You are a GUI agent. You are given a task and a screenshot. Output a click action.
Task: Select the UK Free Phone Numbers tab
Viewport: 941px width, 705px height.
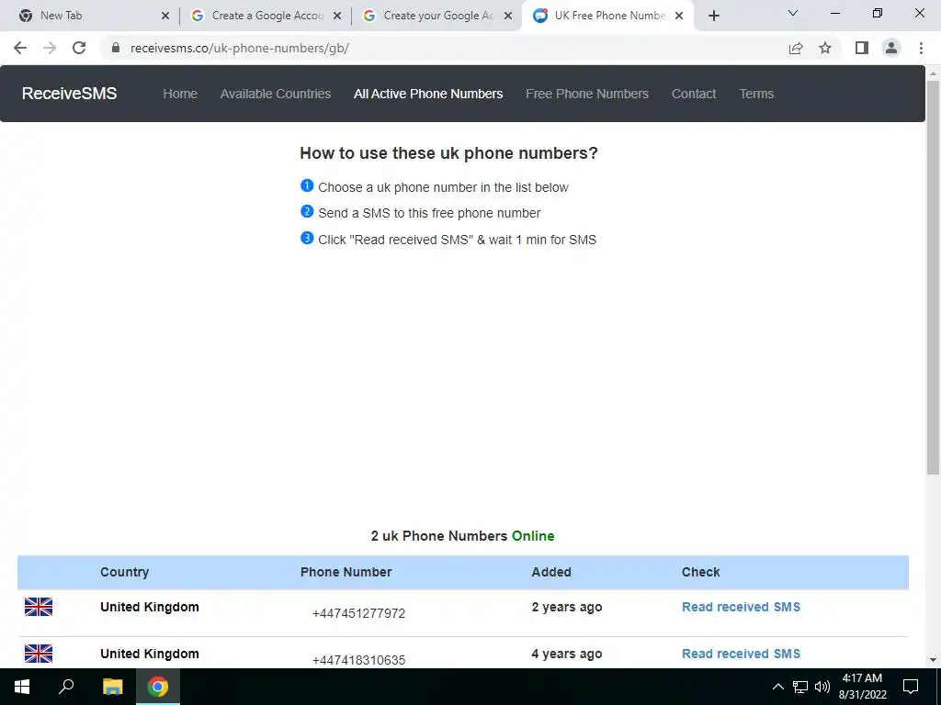[x=607, y=16]
